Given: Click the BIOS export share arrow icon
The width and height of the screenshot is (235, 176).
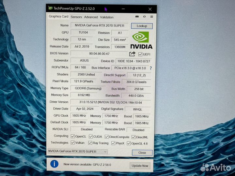Looking at the screenshot, I should point(132,54).
